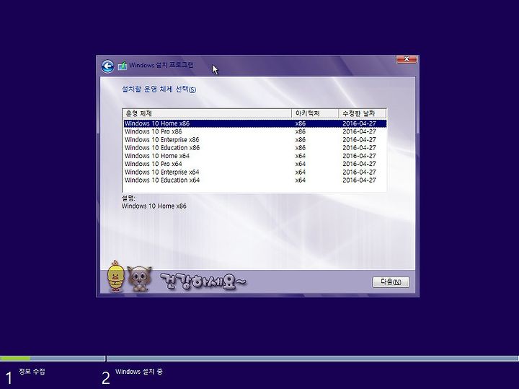This screenshot has width=519, height=389.
Task: Select Windows 10 Pro x86 row
Action: point(254,131)
